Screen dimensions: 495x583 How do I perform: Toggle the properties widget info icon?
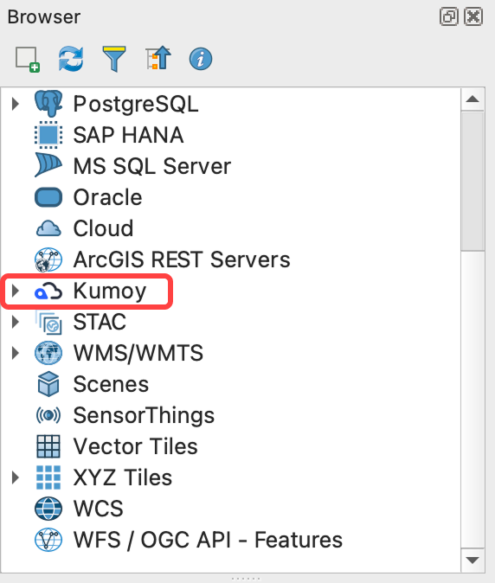pos(201,59)
